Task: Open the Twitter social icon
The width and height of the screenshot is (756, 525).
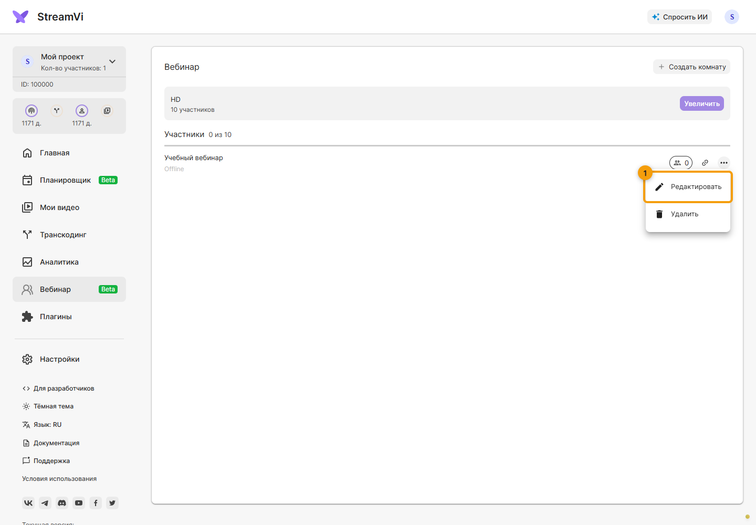Action: 112,503
